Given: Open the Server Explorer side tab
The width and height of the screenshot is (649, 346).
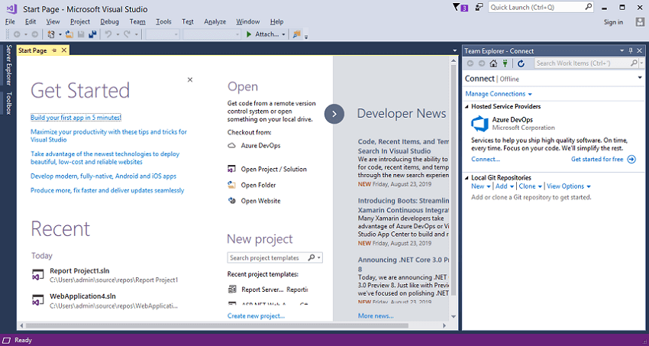Looking at the screenshot, I should (x=8, y=64).
